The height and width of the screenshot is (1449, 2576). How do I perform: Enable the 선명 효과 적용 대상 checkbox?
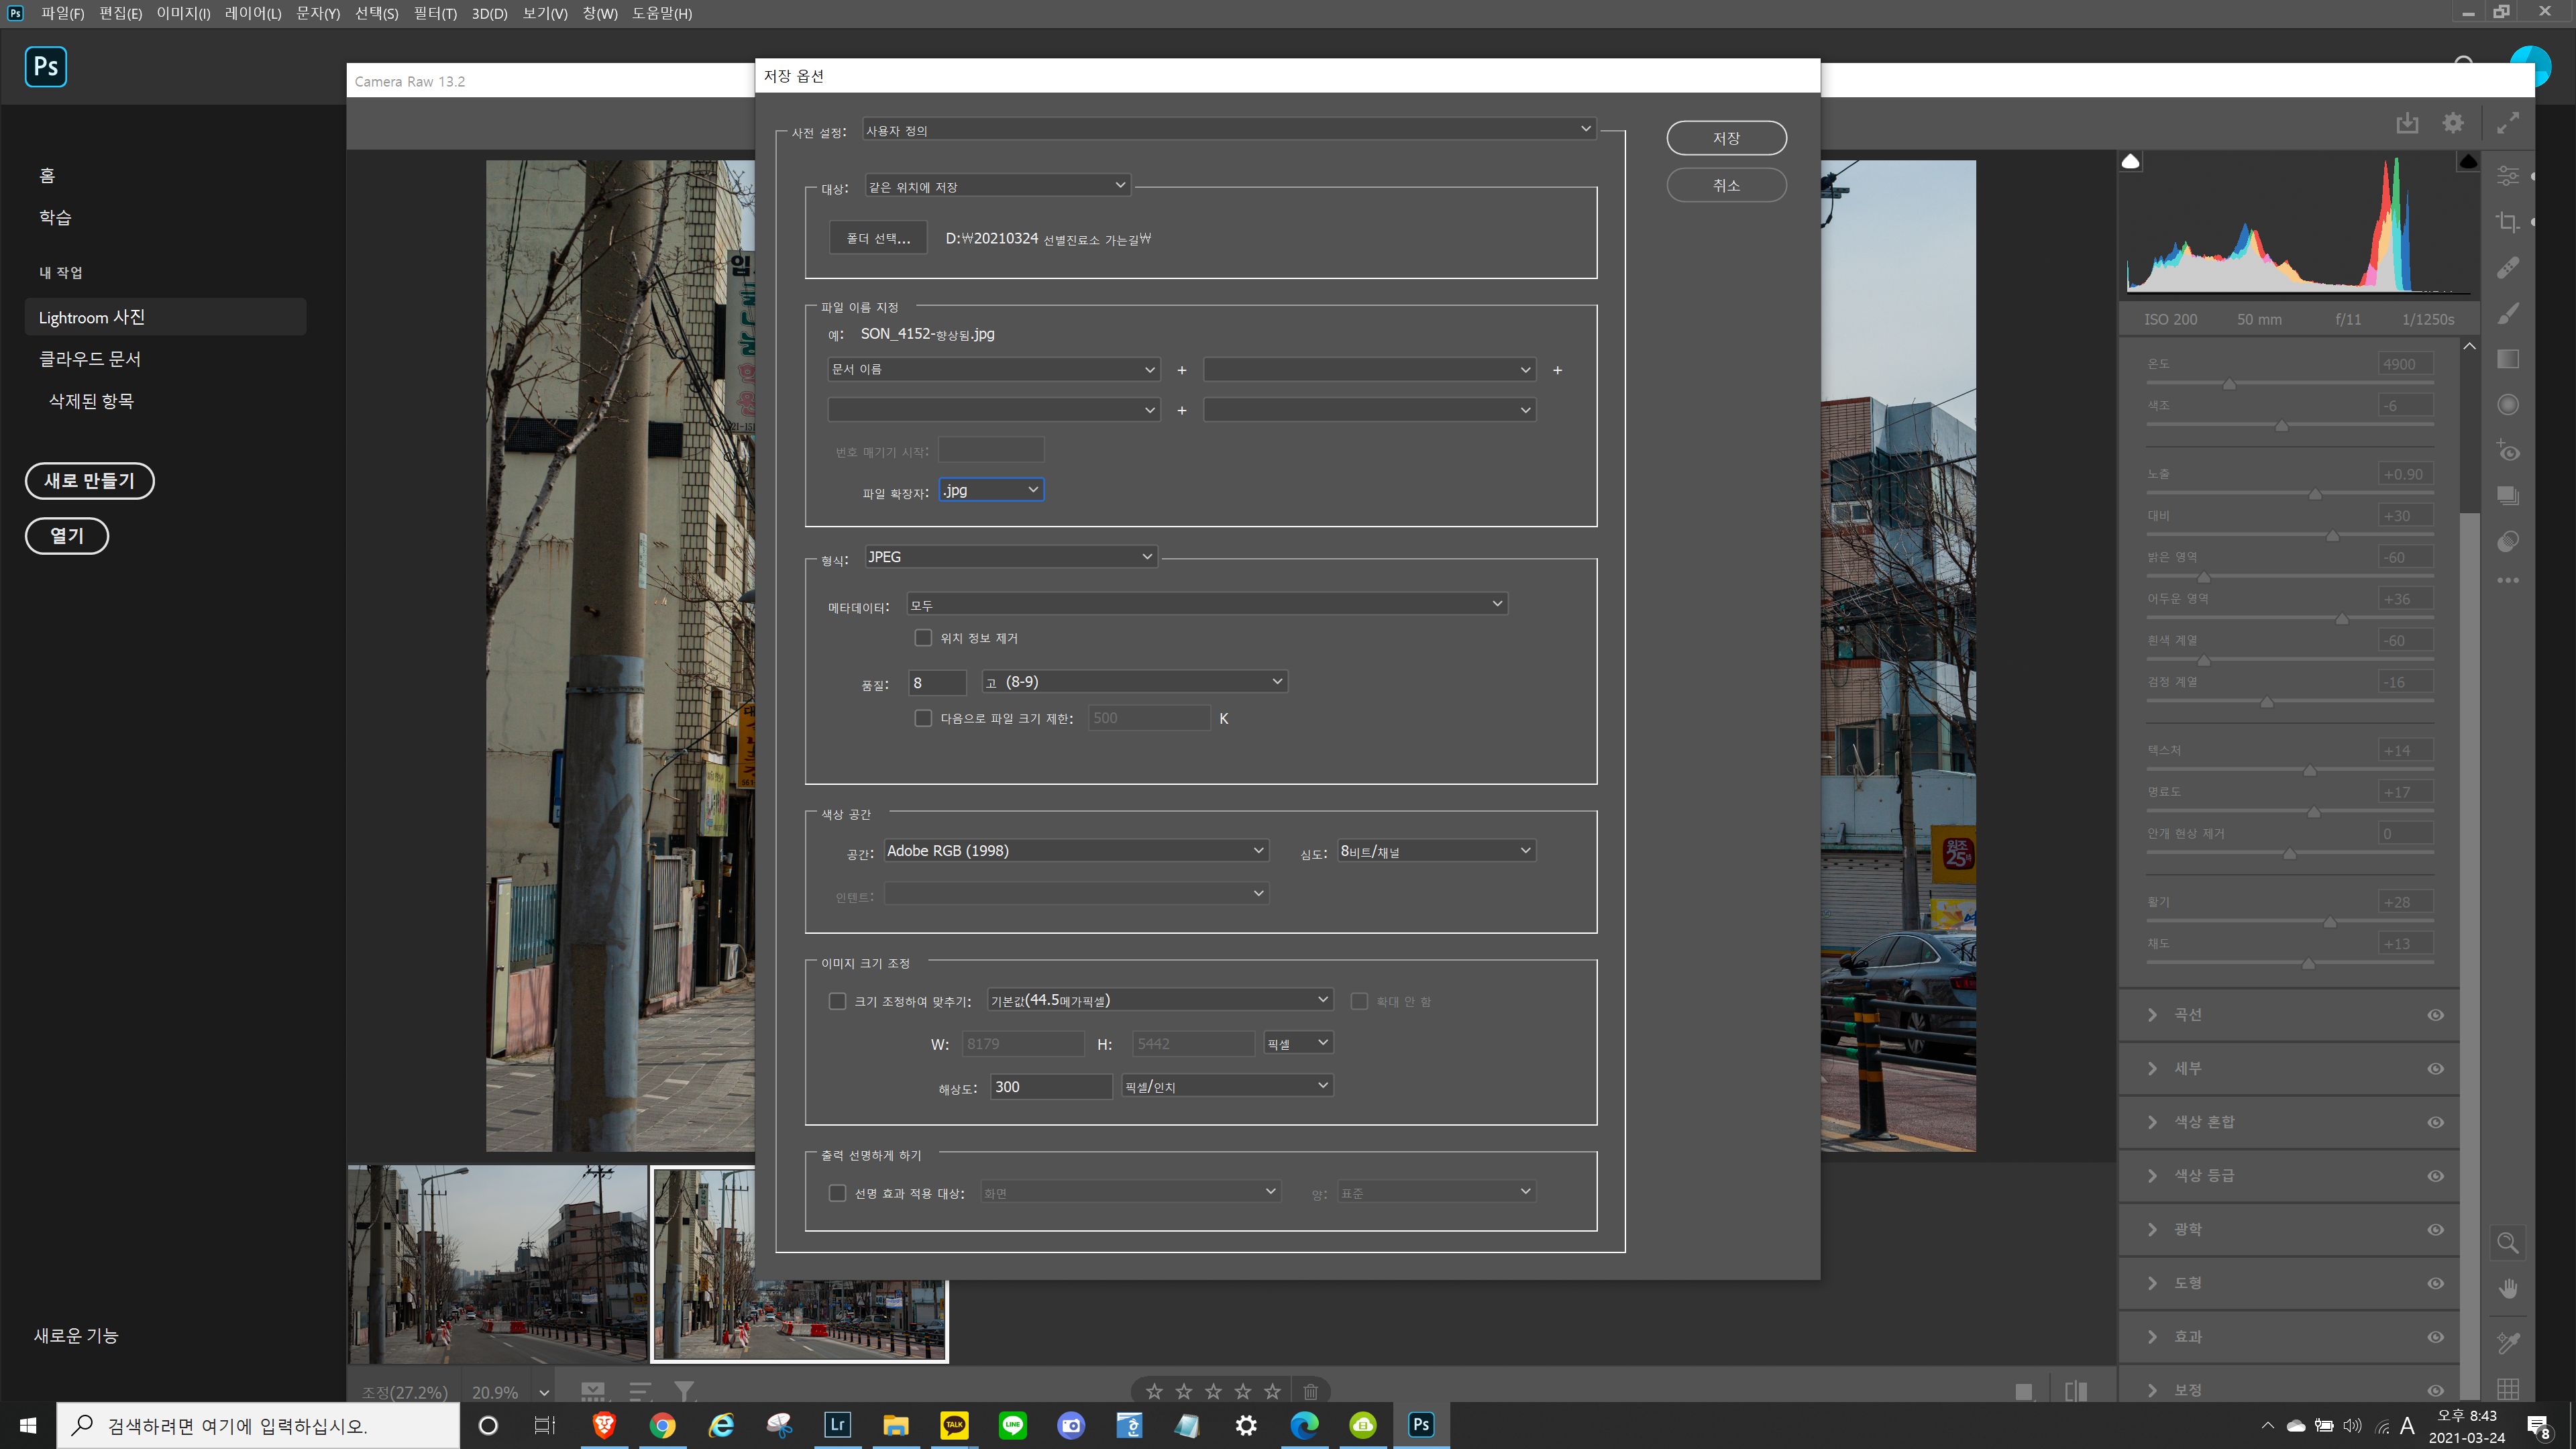point(837,1193)
